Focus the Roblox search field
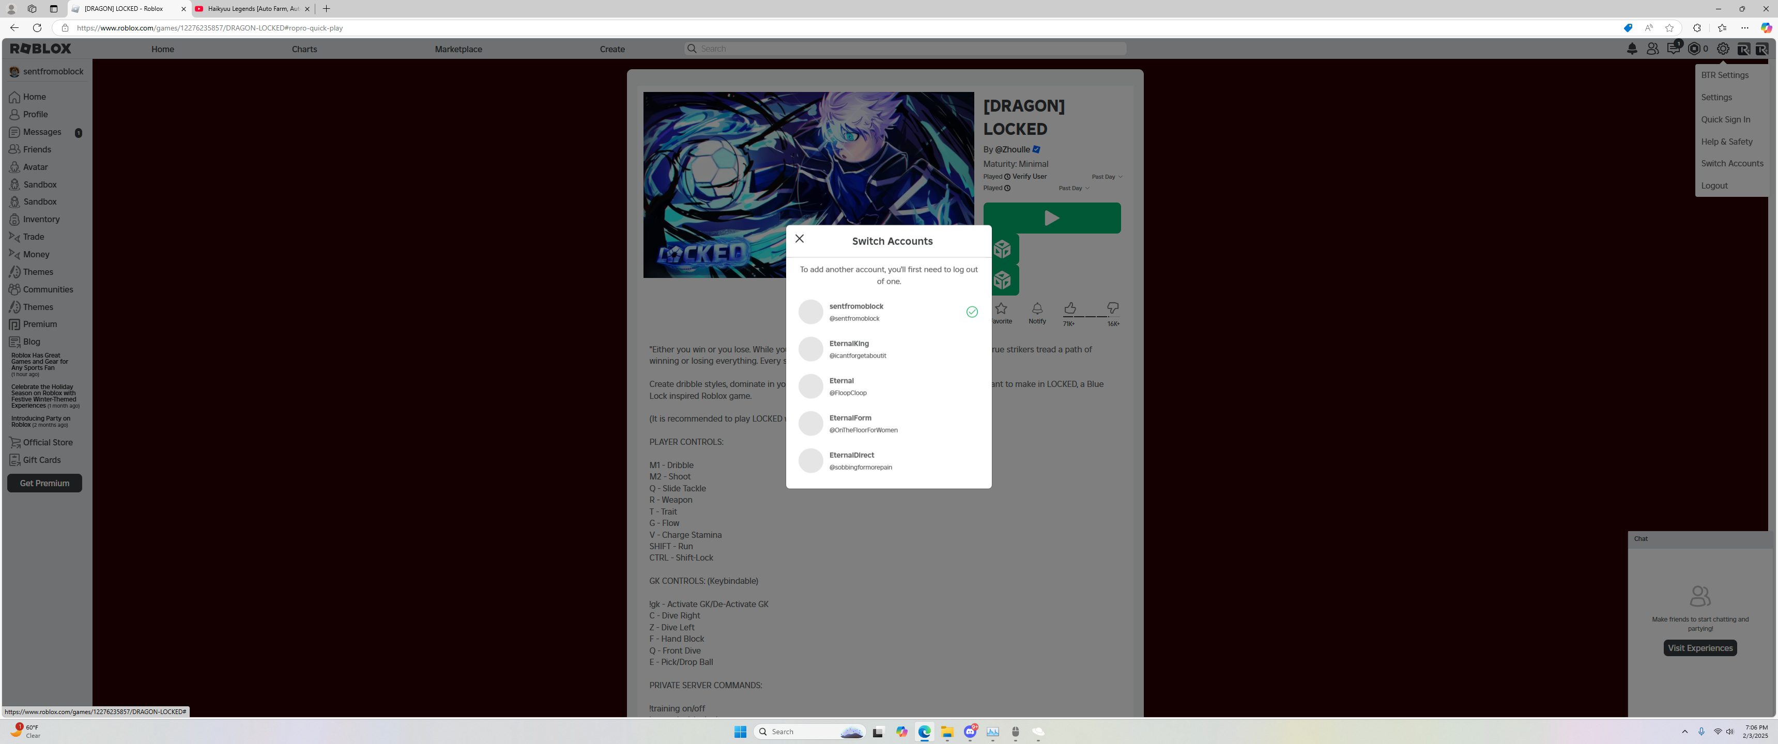The height and width of the screenshot is (744, 1778). pos(906,49)
